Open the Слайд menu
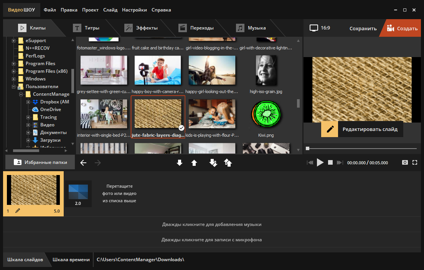This screenshot has height=270, width=424. click(111, 10)
